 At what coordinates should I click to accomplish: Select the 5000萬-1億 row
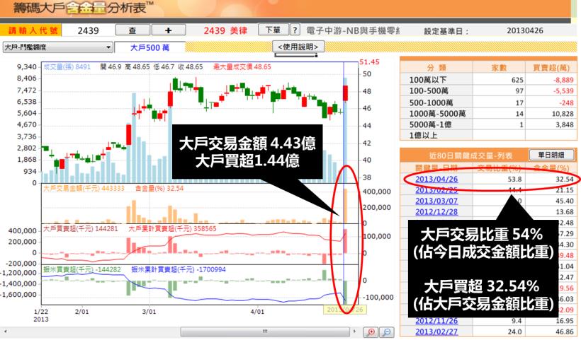click(488, 124)
